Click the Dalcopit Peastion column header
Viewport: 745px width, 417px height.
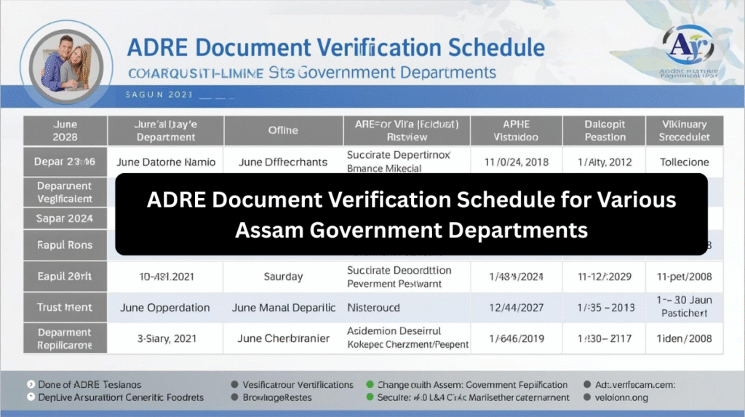tap(605, 130)
